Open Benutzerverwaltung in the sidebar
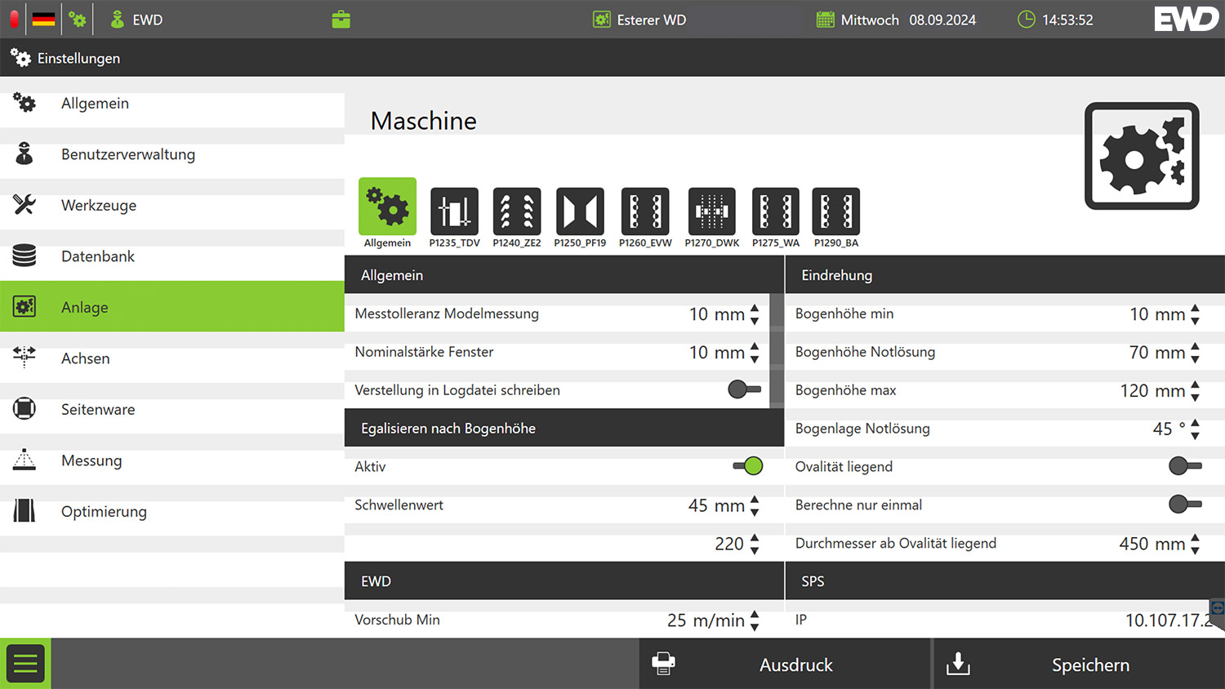Image resolution: width=1225 pixels, height=689 pixels. pos(128,154)
